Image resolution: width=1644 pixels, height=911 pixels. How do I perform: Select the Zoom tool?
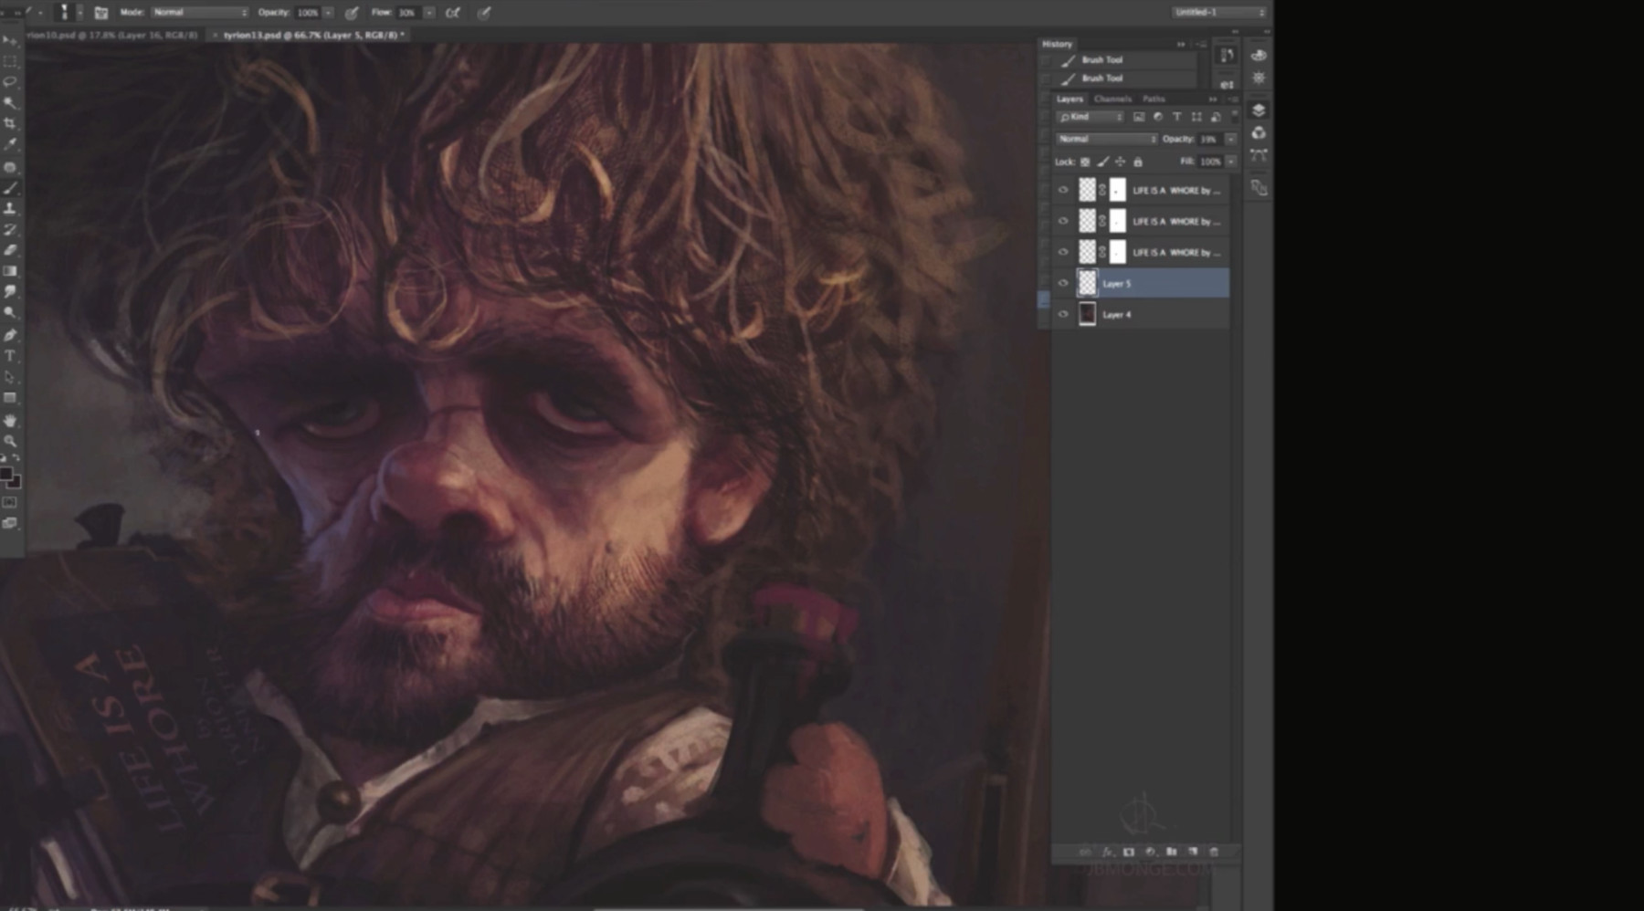tap(10, 441)
